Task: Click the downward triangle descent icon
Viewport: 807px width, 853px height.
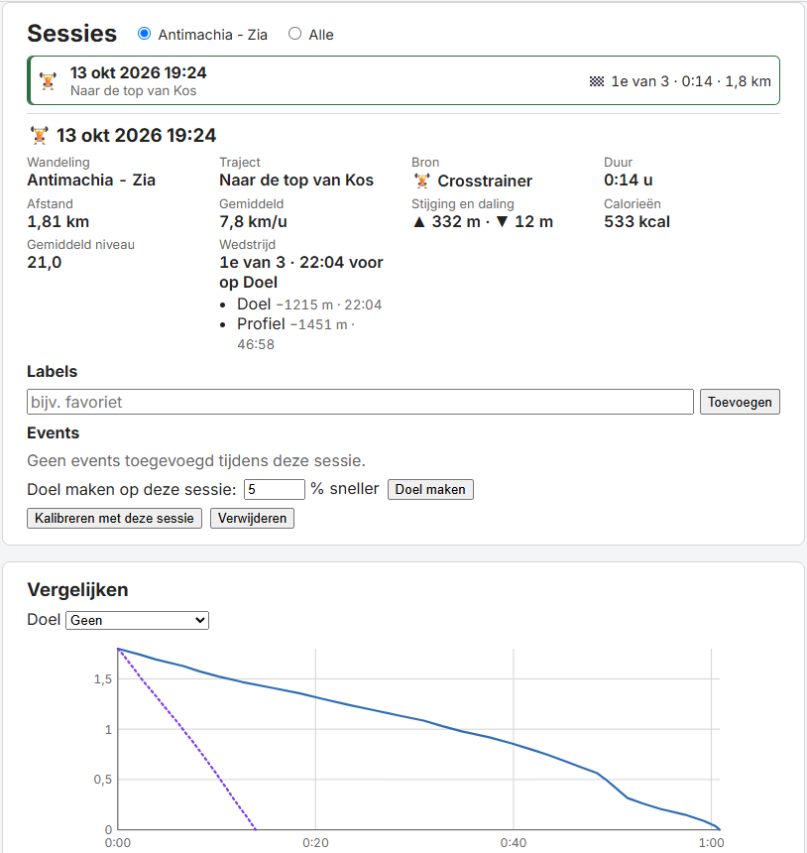Action: (x=503, y=222)
